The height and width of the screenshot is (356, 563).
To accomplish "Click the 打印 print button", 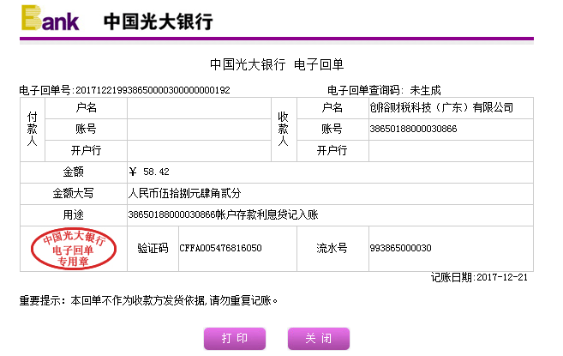I will click(x=235, y=338).
